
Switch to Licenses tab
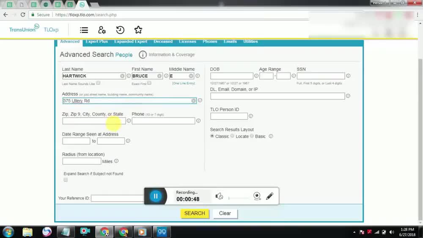(187, 42)
